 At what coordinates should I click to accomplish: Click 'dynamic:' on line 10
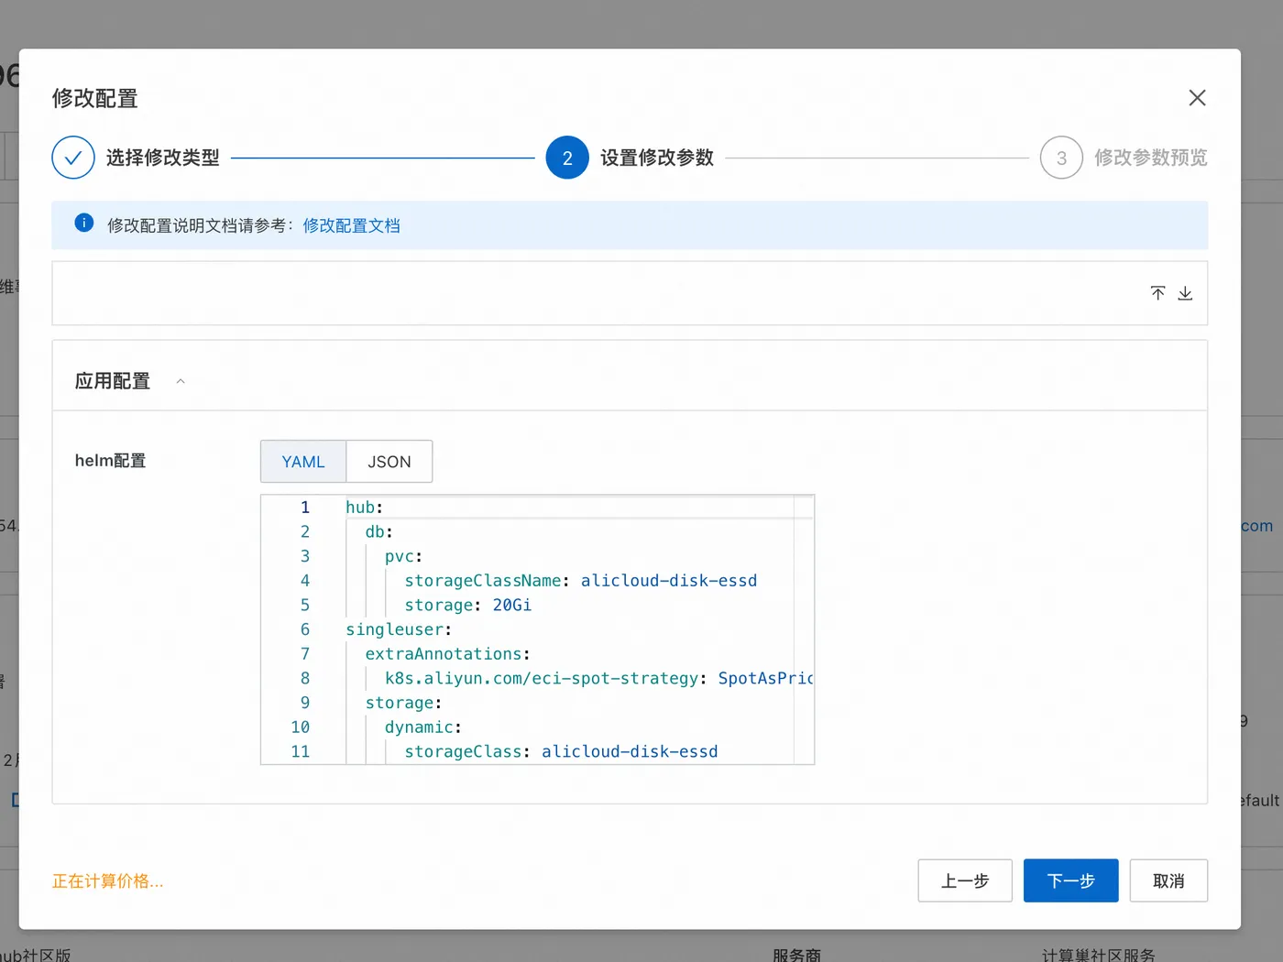point(423,727)
